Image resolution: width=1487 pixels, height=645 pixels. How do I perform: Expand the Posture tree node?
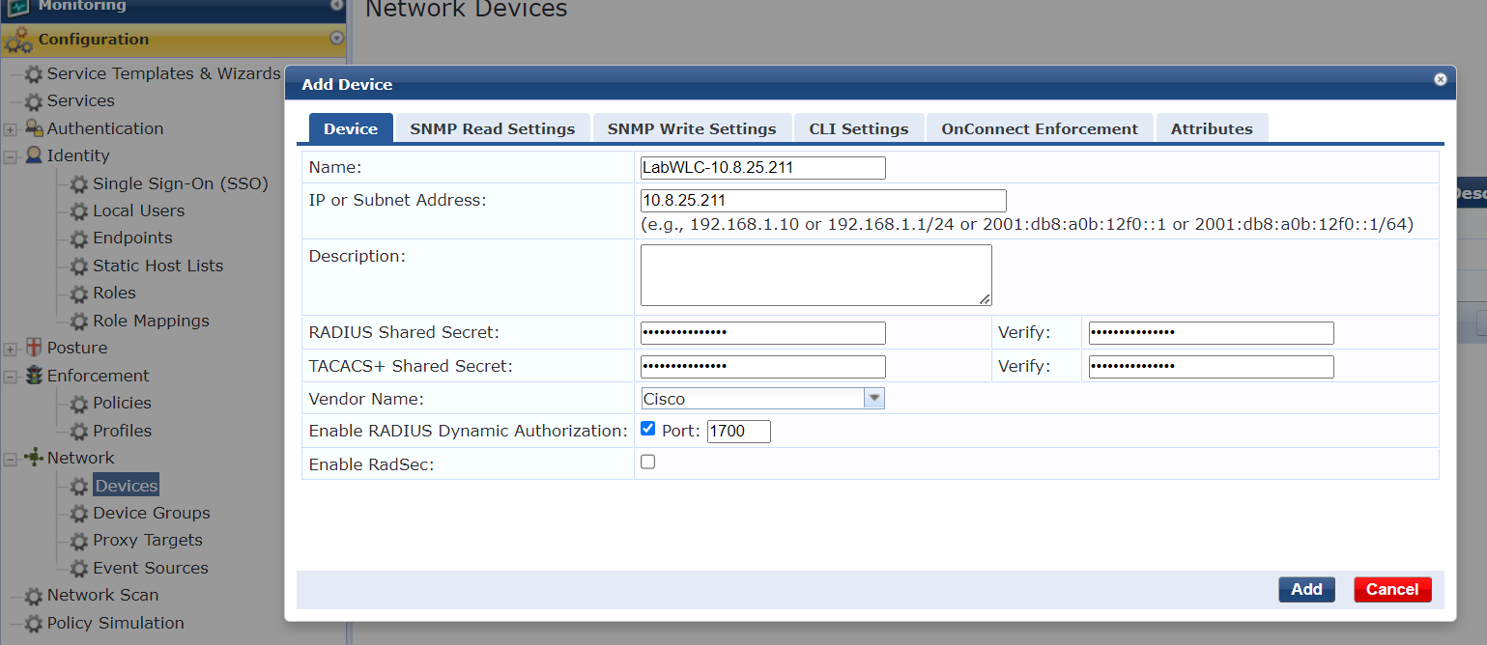[x=10, y=349]
